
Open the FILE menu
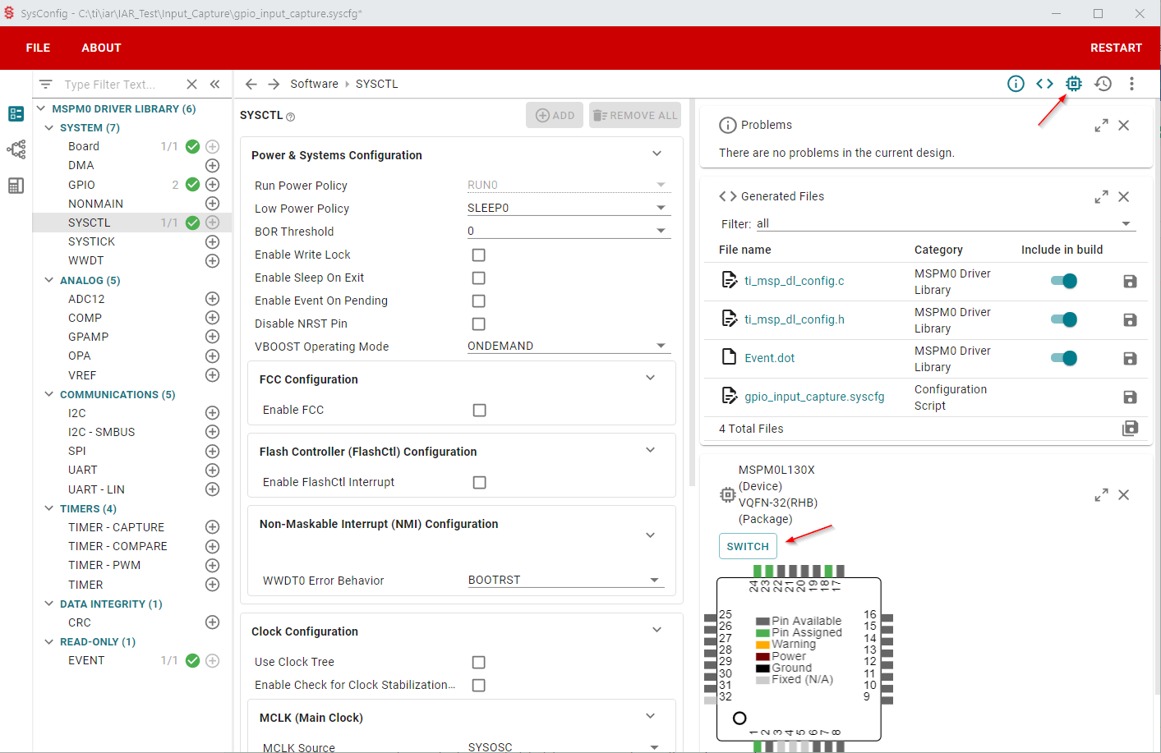point(38,48)
